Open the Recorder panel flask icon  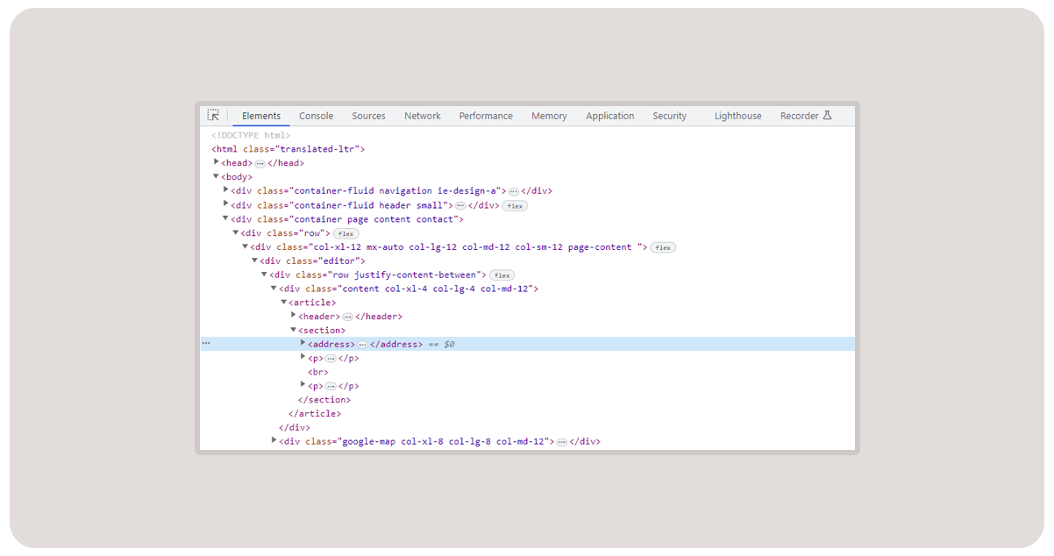pyautogui.click(x=829, y=114)
